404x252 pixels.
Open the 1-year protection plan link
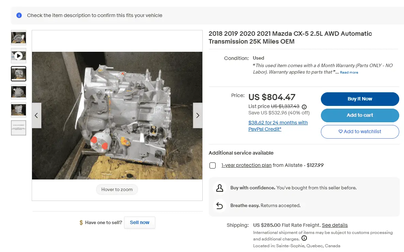(x=246, y=166)
